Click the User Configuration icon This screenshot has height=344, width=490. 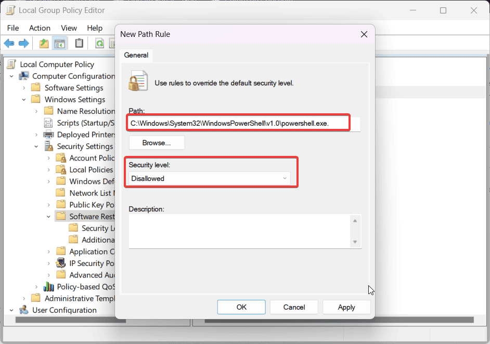24,310
